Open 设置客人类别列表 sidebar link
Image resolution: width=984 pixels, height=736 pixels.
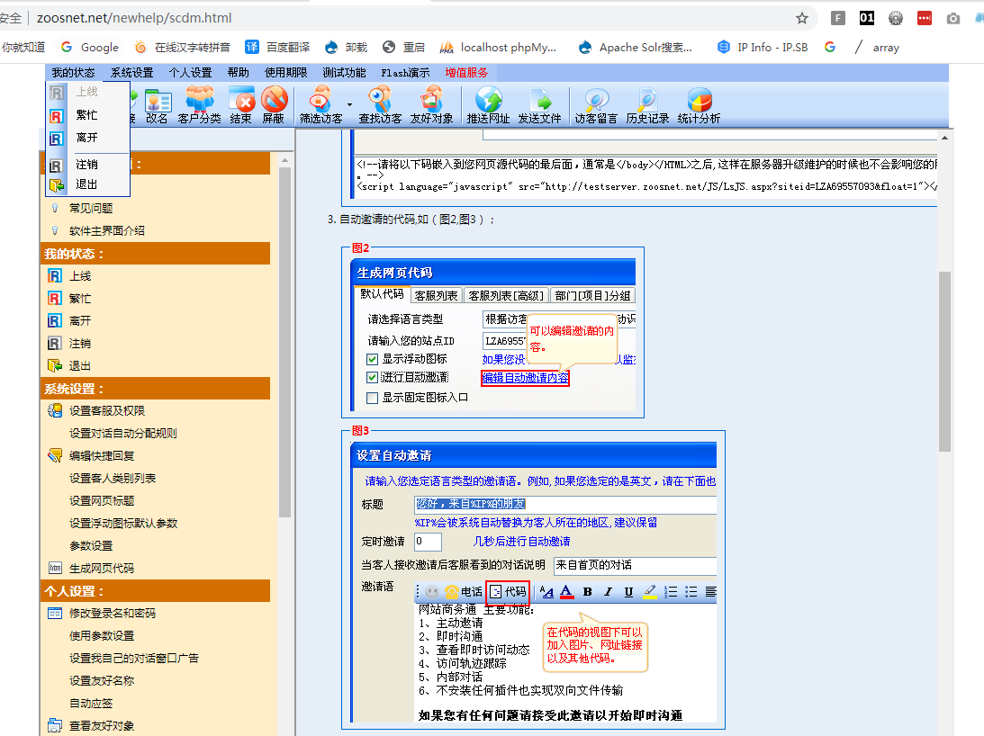[x=113, y=479]
